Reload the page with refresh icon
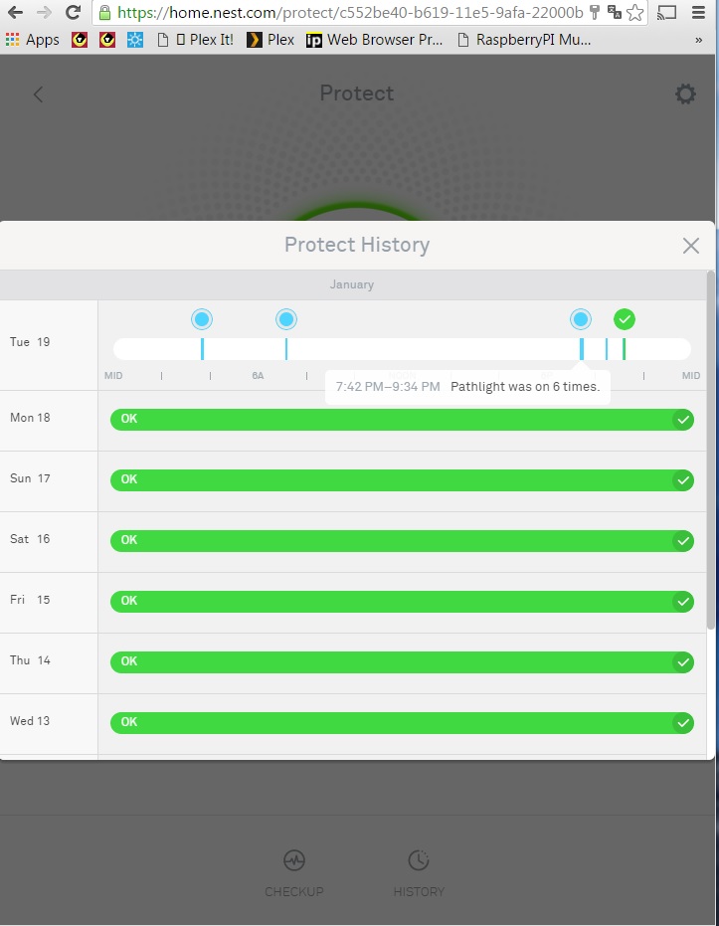The width and height of the screenshot is (719, 926). tap(73, 12)
